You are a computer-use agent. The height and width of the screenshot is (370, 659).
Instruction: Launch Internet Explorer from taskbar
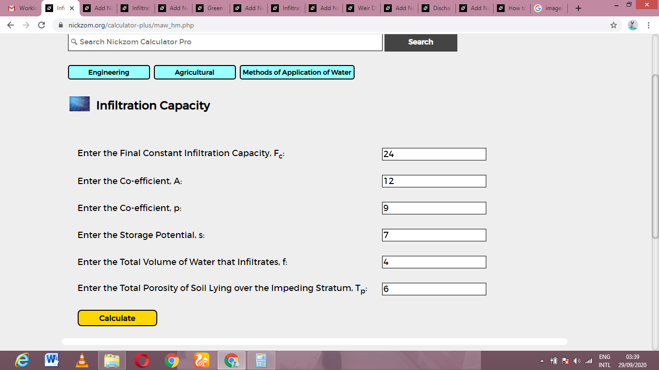22,360
